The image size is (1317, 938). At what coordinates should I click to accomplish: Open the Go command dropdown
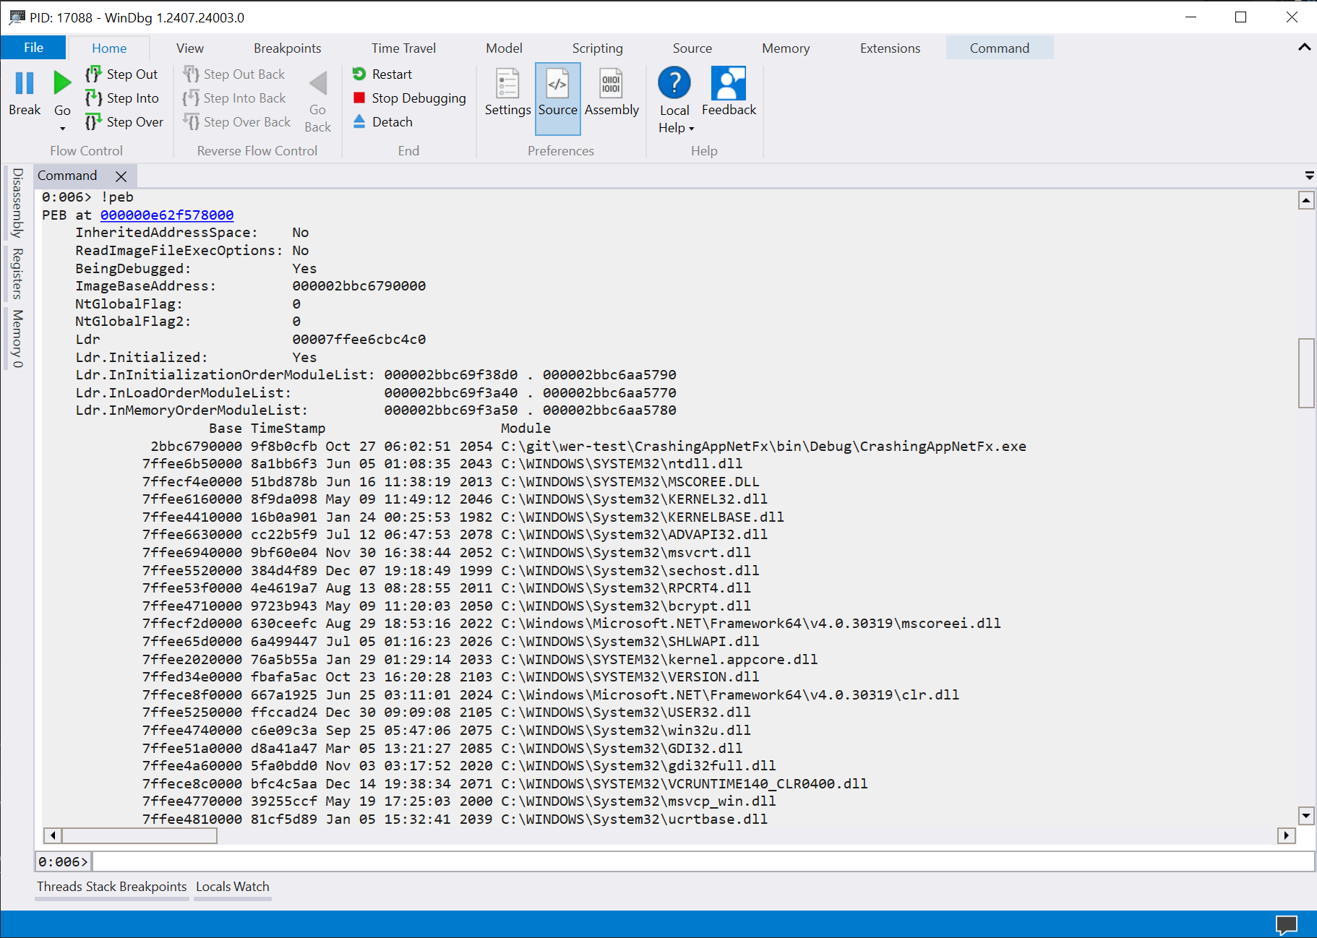[62, 128]
